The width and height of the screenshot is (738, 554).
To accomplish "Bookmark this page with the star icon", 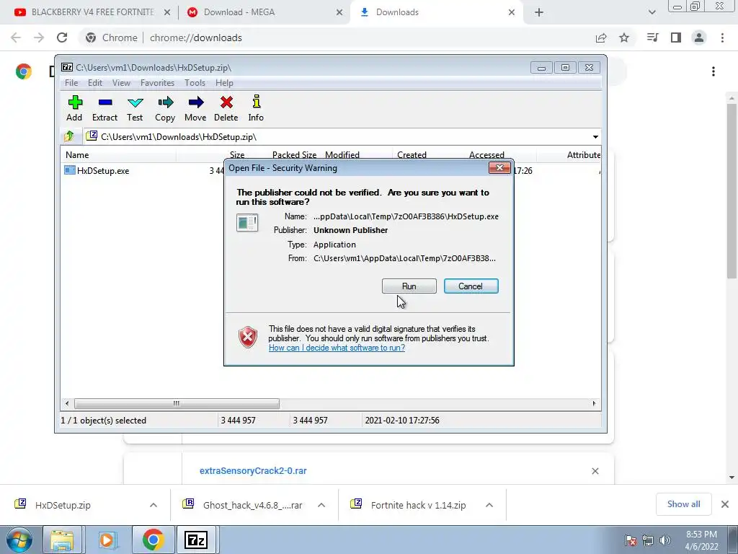I will 624,38.
